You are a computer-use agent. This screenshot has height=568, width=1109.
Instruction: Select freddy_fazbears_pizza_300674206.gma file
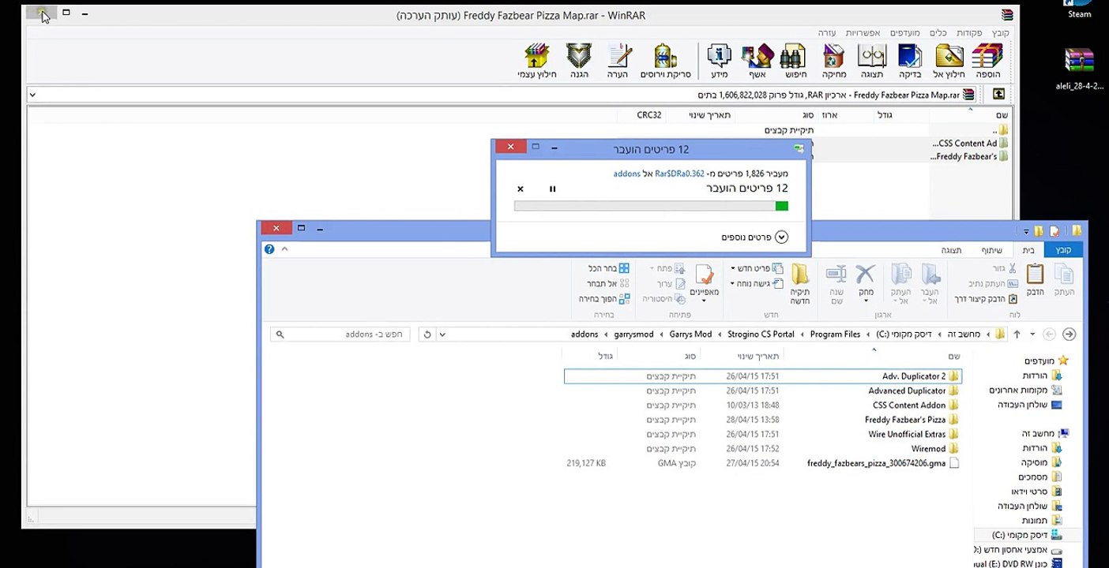(763, 463)
